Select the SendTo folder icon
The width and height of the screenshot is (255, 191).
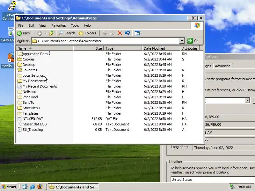pyautogui.click(x=20, y=103)
